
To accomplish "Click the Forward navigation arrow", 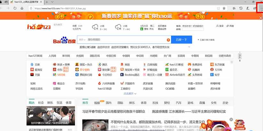I will click(x=8, y=8).
